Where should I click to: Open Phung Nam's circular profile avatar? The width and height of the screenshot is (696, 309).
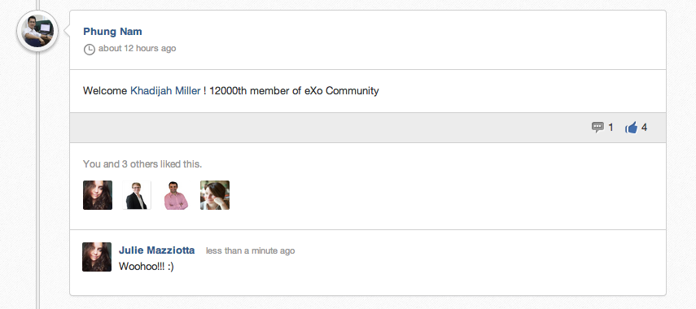37,31
